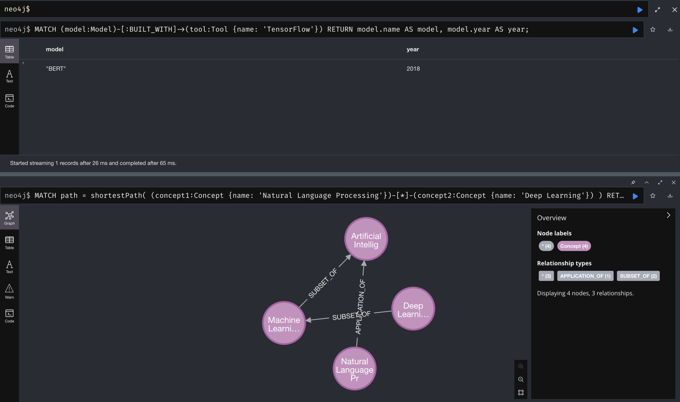Show the path result as Table
Screen dimensions: 680x402
(9, 242)
